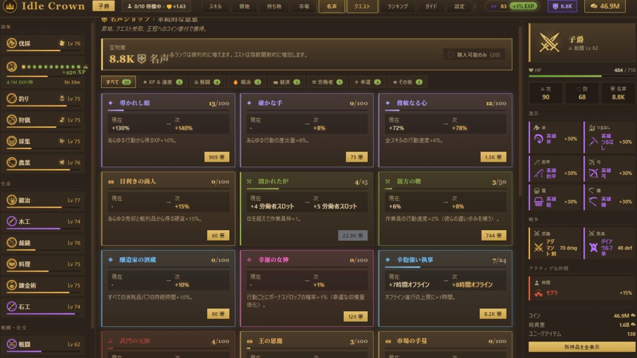Select the 裁縫 tailoring skill icon
The width and height of the screenshot is (637, 358).
[x=11, y=243]
